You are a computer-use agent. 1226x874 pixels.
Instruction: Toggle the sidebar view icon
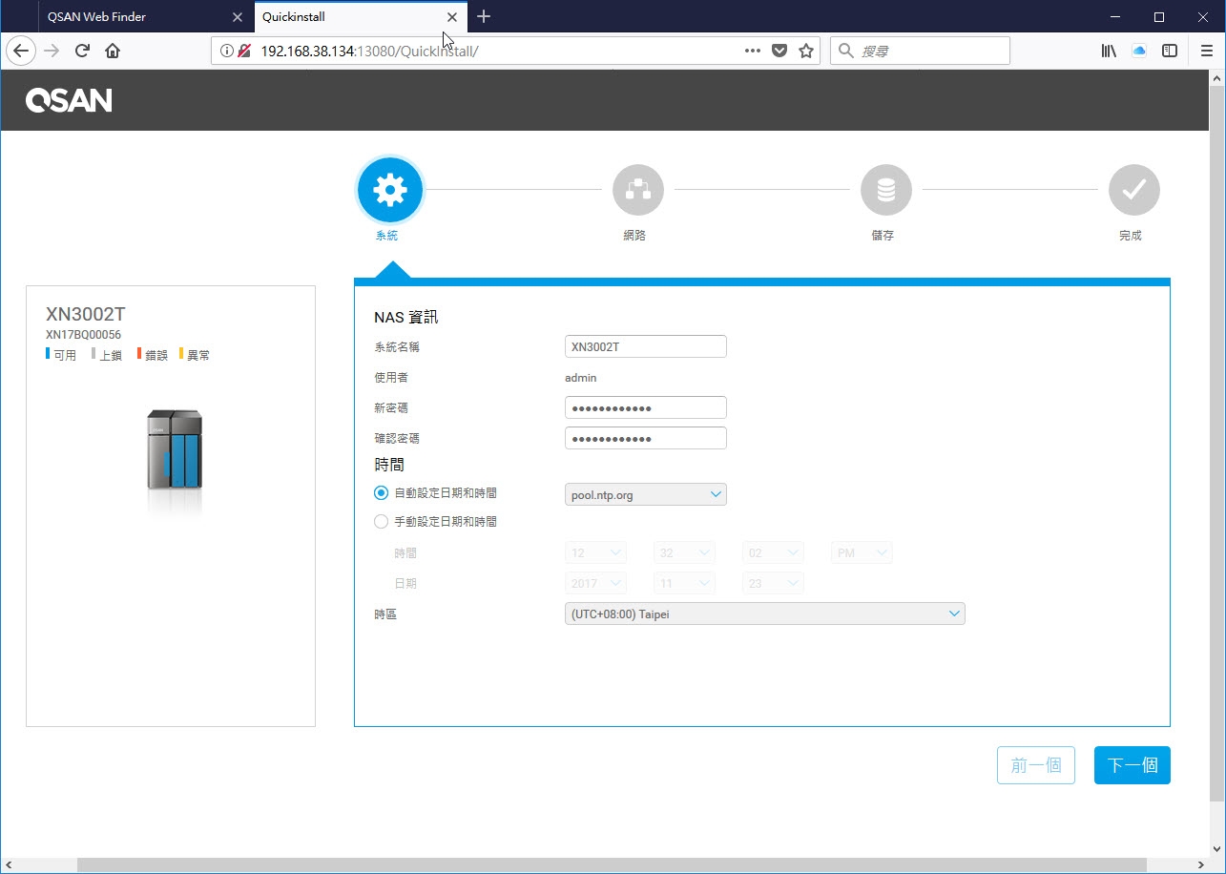[x=1170, y=51]
